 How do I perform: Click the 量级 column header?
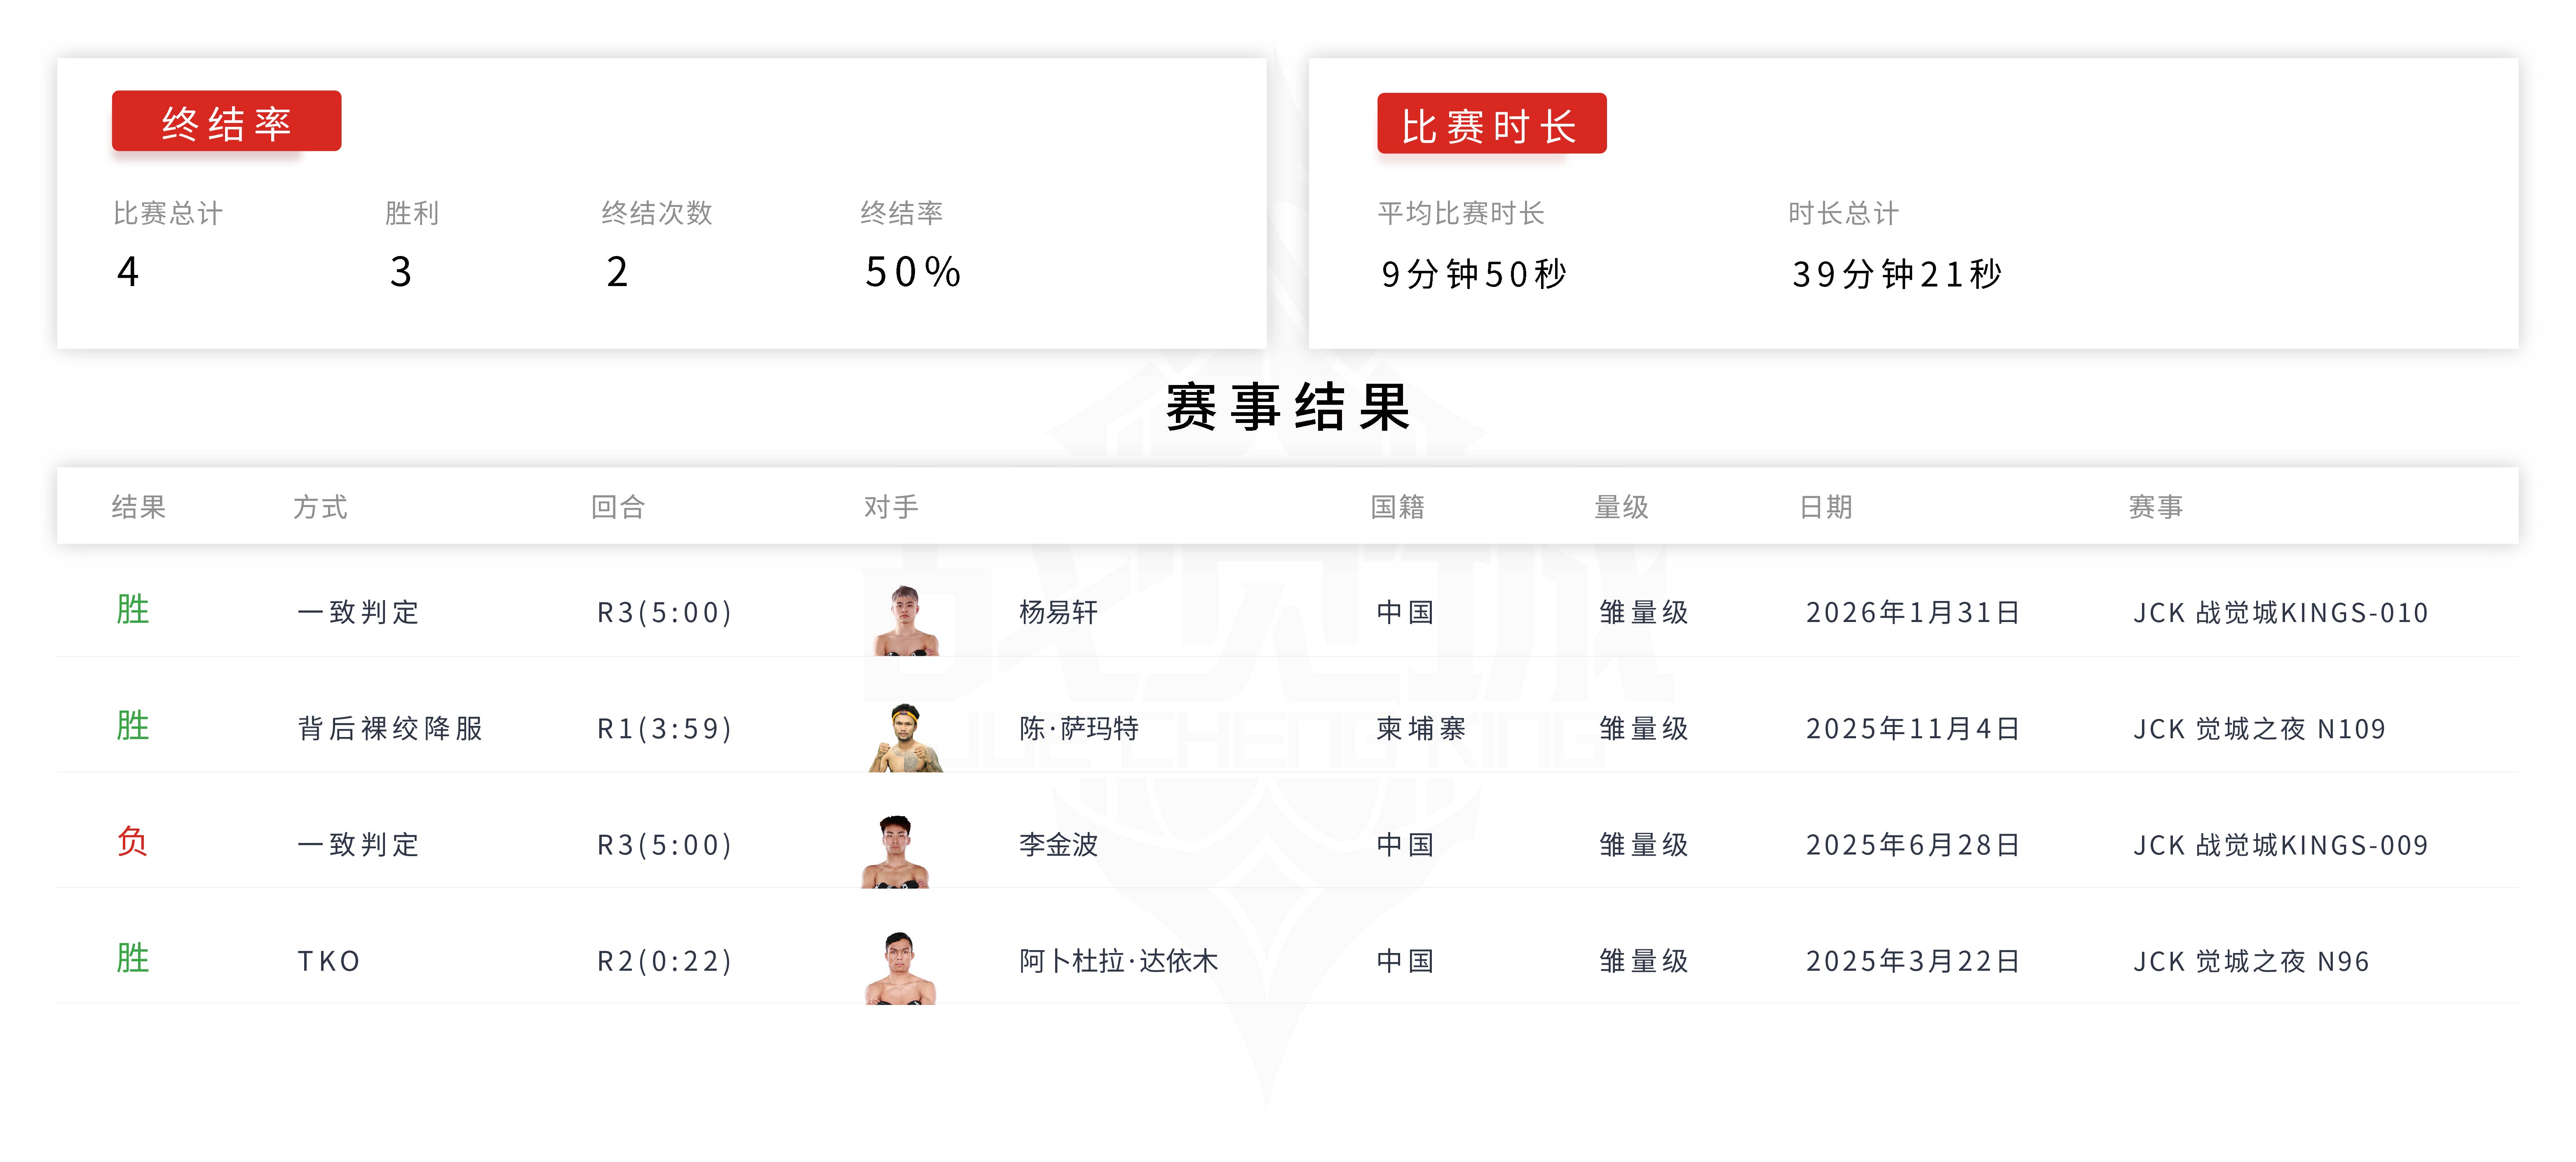click(1621, 507)
